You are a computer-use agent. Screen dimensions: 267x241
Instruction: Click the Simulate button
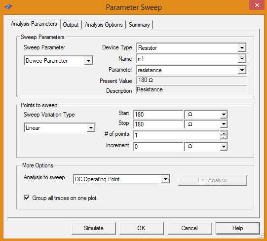coord(94,228)
